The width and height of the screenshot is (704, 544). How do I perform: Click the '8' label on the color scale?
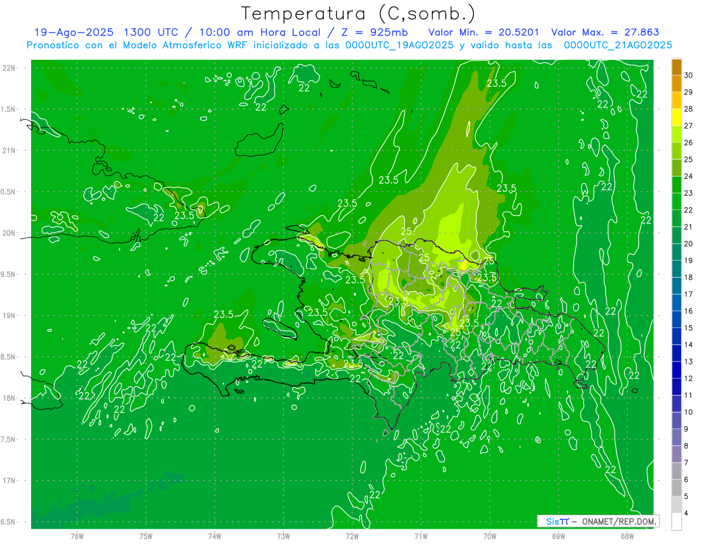(686, 446)
